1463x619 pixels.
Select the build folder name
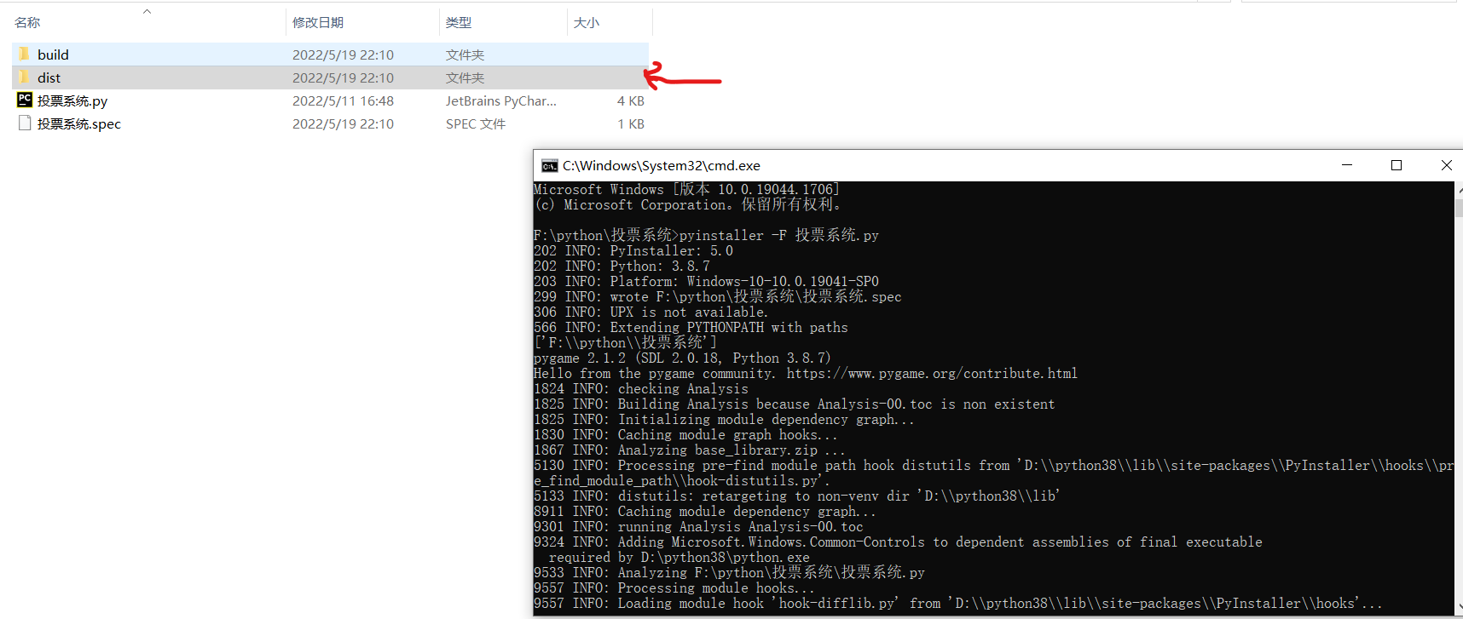pos(53,54)
